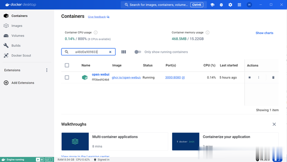Click the Last started column header

point(229,65)
